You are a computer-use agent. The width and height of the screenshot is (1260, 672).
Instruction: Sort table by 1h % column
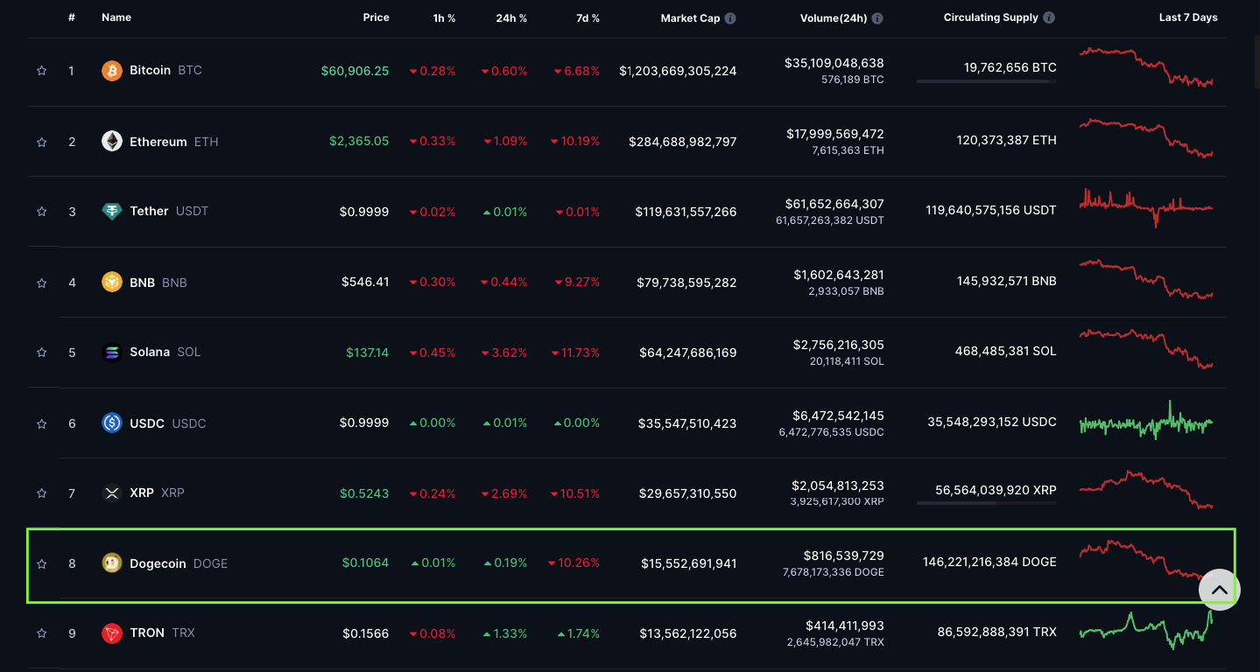pyautogui.click(x=444, y=17)
